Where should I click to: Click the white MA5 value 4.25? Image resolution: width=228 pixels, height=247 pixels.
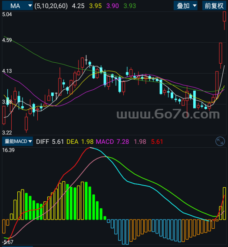coord(78,6)
